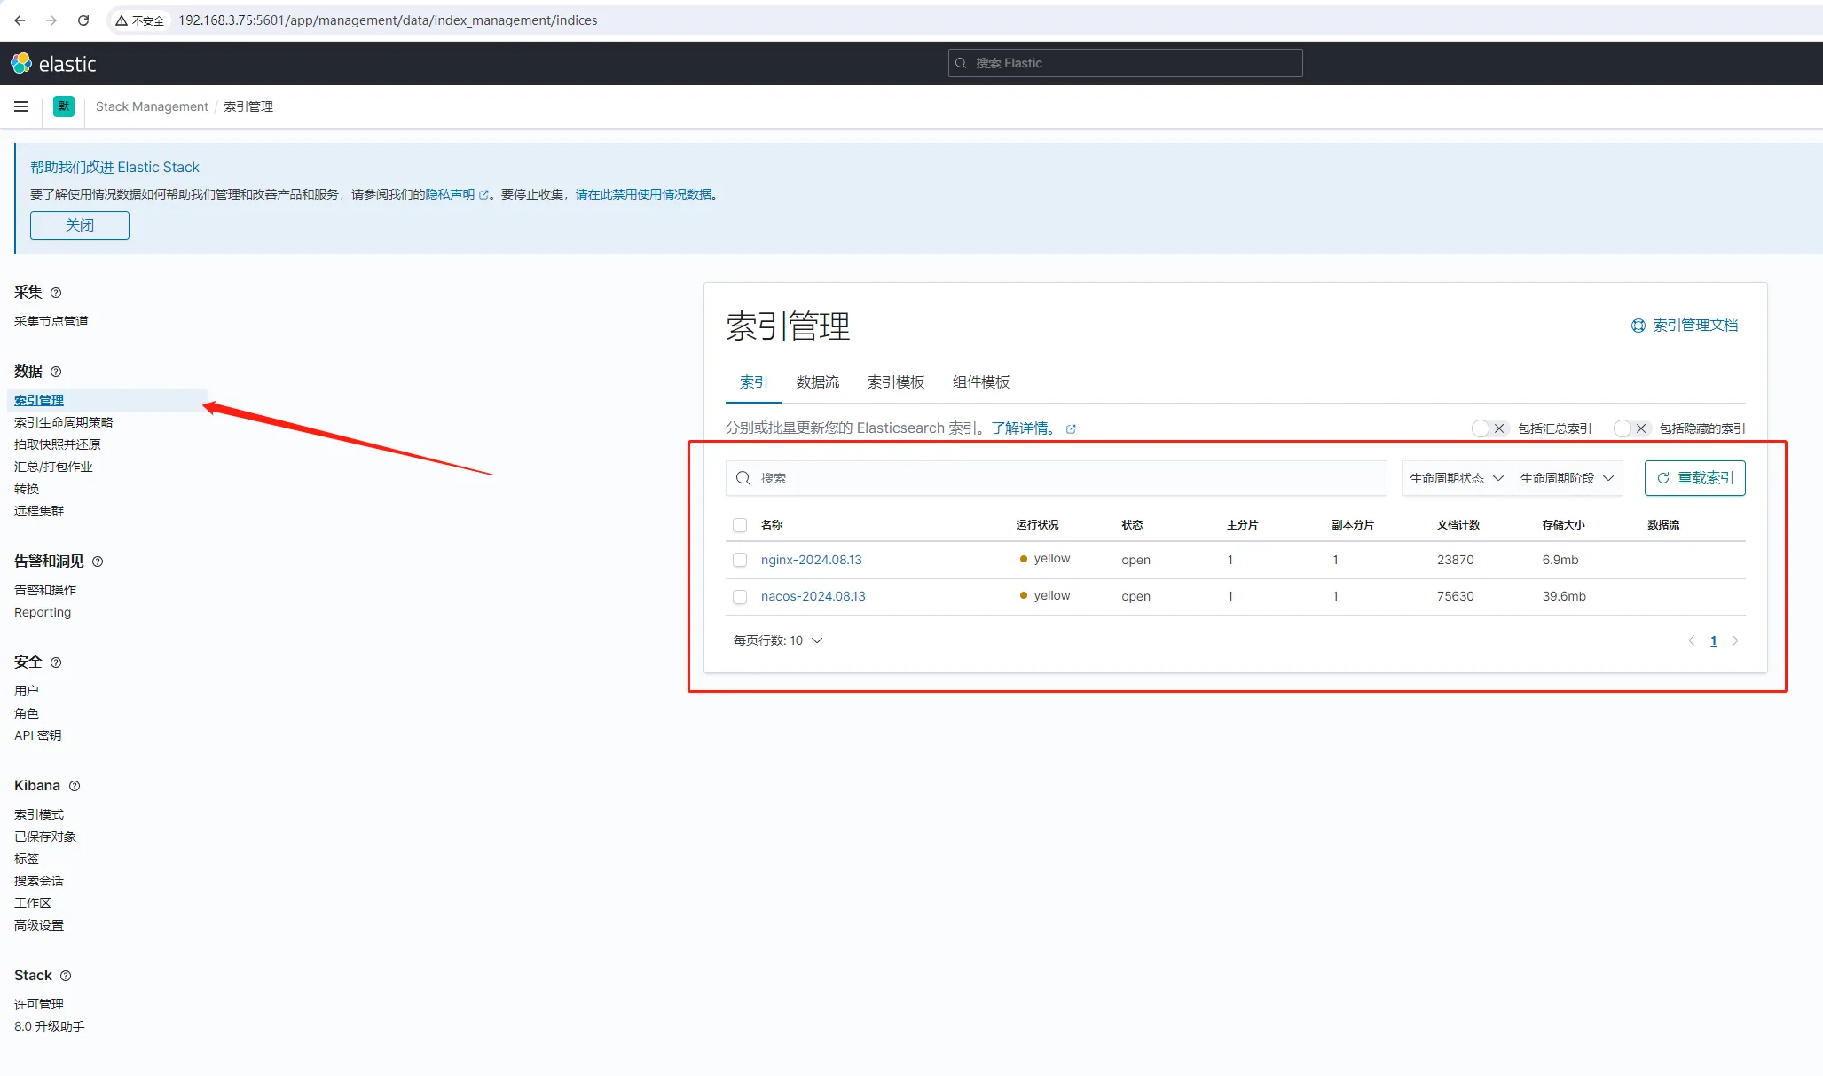The height and width of the screenshot is (1076, 1823).
Task: Open 索引生命周期策略 in the sidebar
Action: click(x=64, y=422)
